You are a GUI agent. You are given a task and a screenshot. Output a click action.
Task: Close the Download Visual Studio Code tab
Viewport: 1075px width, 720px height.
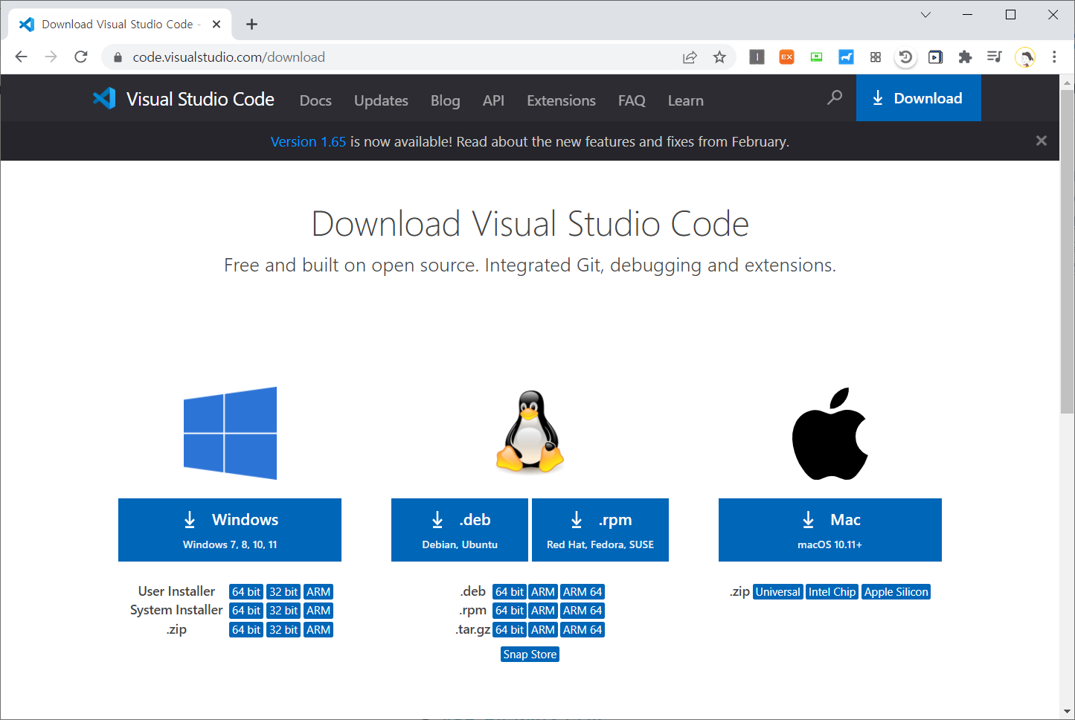click(216, 24)
